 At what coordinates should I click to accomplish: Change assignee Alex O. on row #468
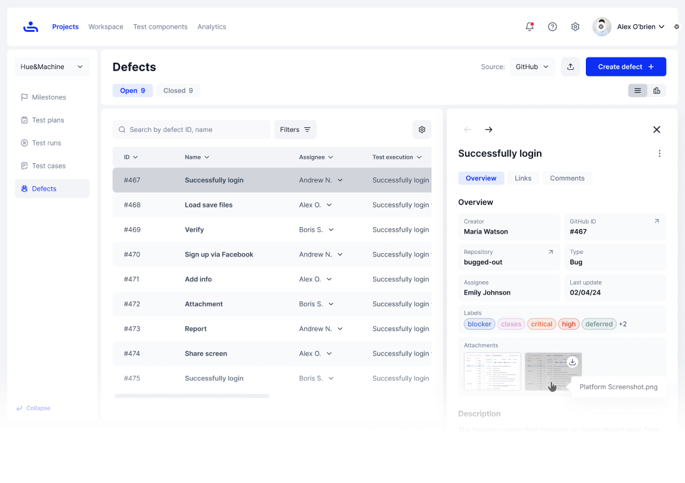click(x=315, y=204)
